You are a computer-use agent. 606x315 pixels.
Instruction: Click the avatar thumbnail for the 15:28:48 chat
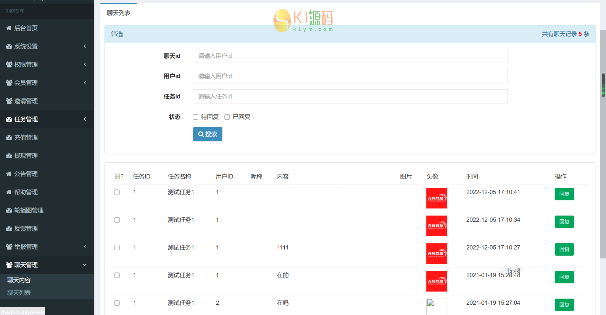click(436, 281)
